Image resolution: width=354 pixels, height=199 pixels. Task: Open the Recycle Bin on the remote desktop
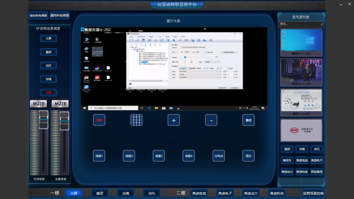click(87, 59)
